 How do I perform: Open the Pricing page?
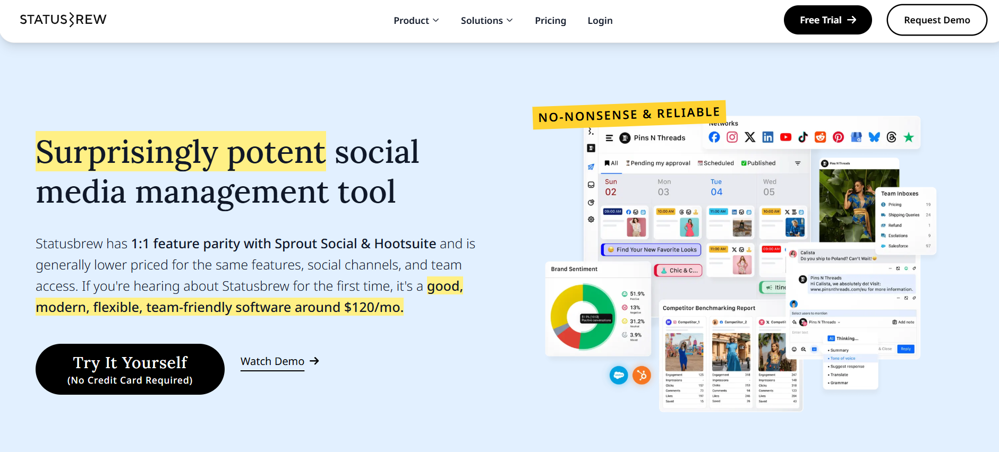[550, 21]
